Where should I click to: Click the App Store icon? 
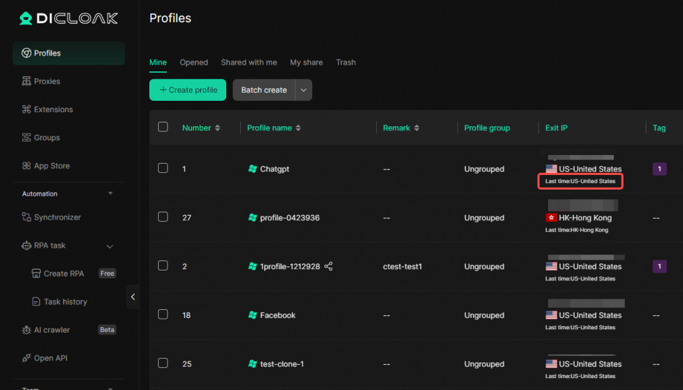tap(26, 166)
